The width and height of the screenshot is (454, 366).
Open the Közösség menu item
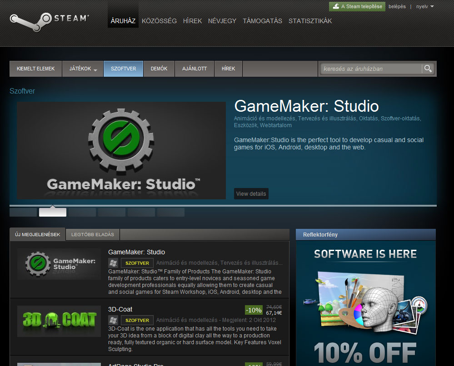[x=159, y=21]
